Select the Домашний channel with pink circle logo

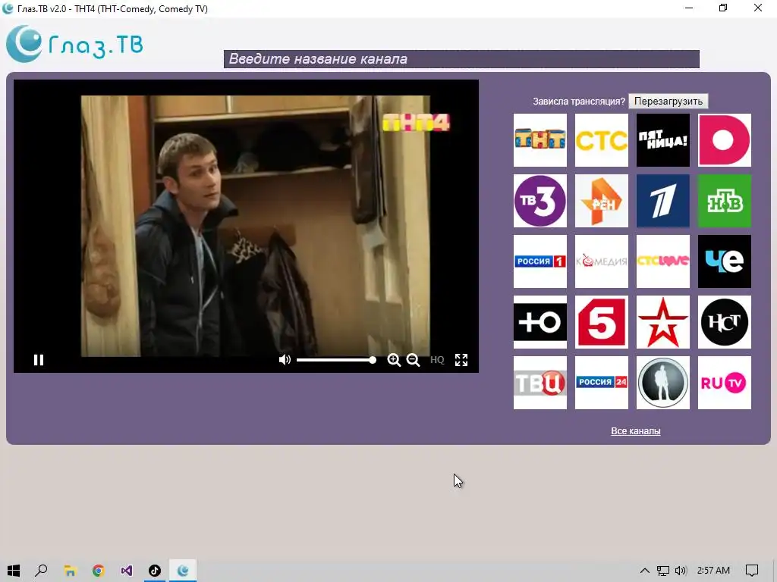click(x=724, y=140)
